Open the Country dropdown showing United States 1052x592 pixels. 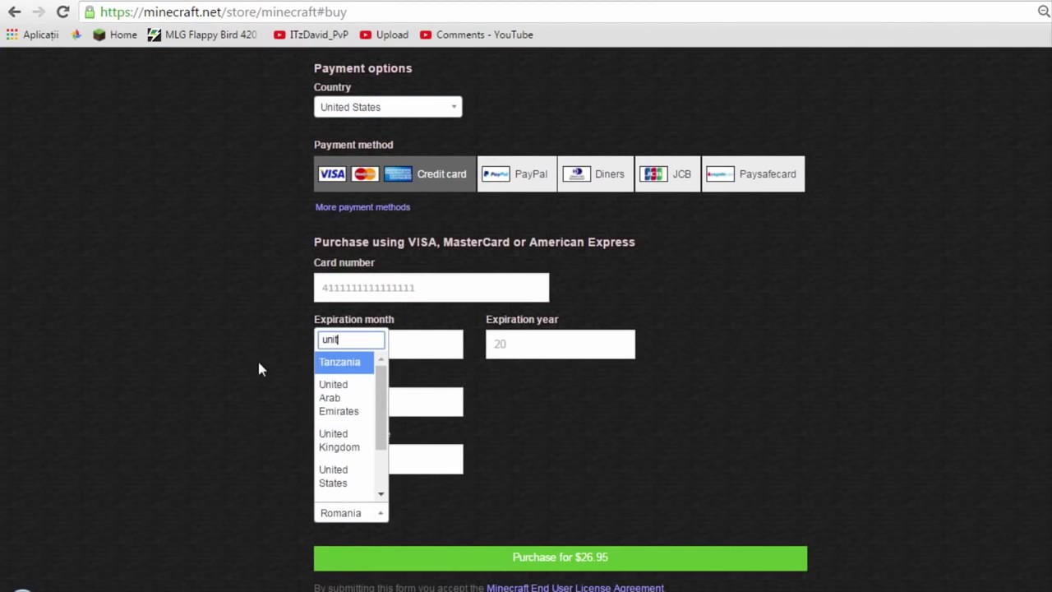point(387,107)
